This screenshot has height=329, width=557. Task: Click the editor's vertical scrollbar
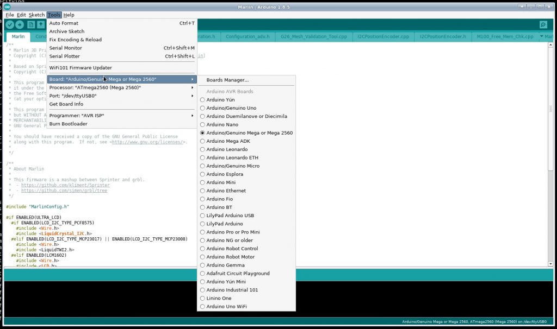click(551, 136)
